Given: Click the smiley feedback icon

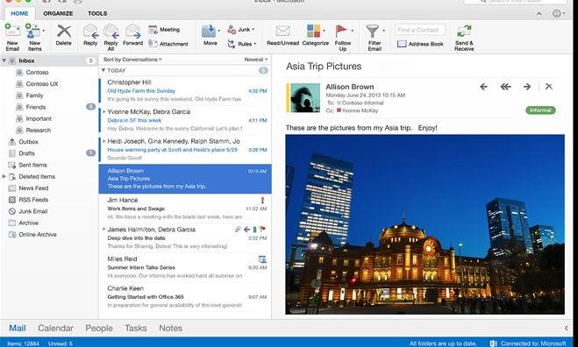Looking at the screenshot, I should [x=557, y=14].
